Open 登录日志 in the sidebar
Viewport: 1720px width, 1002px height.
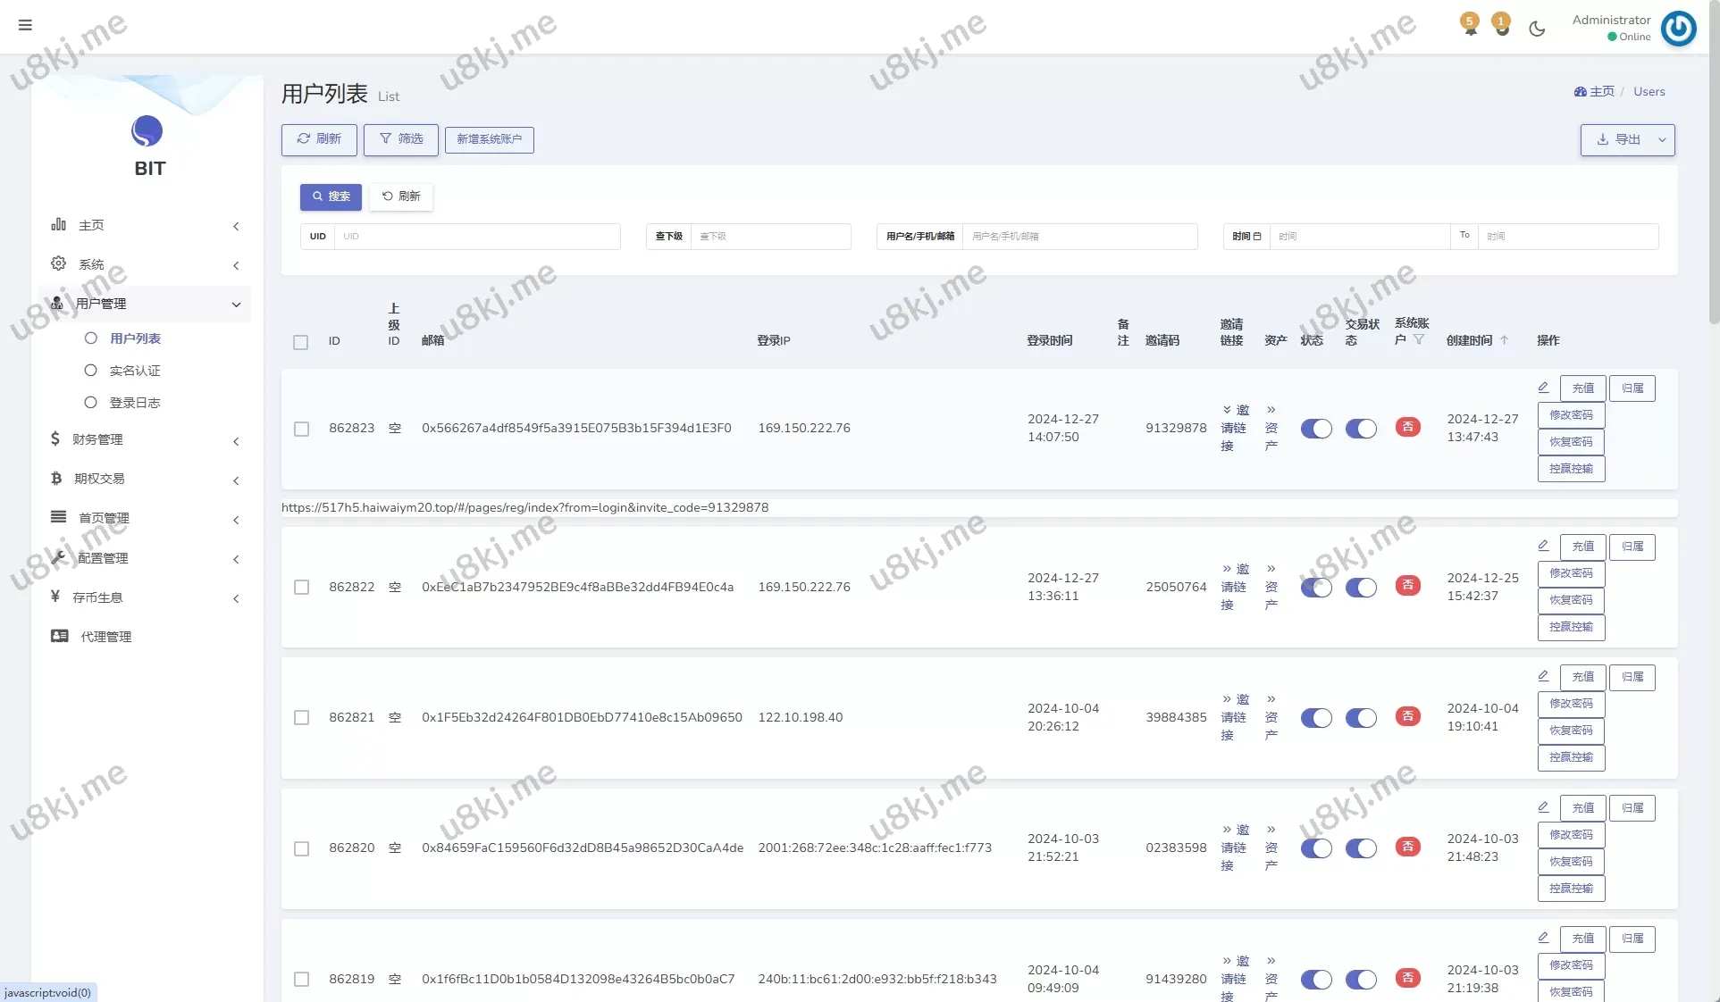pyautogui.click(x=135, y=403)
